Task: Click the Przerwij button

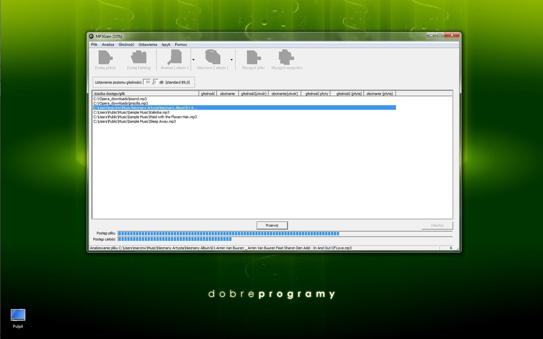Action: pos(272,225)
